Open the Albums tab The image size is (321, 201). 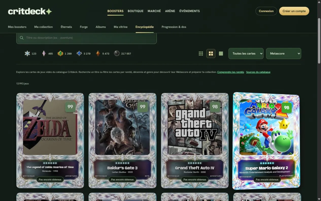[101, 27]
